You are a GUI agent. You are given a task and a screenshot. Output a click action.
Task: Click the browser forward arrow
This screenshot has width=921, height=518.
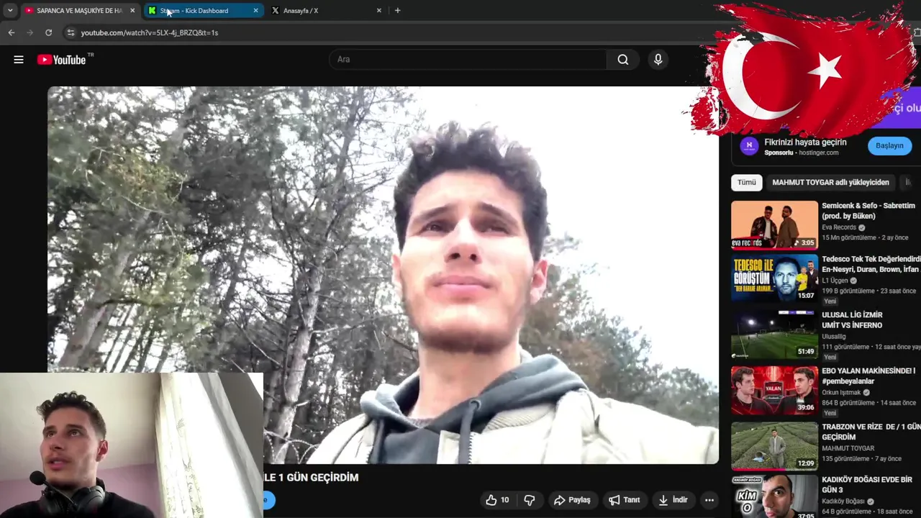[x=30, y=32]
